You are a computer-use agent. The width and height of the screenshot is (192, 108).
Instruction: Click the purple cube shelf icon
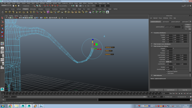click(x=48, y=12)
